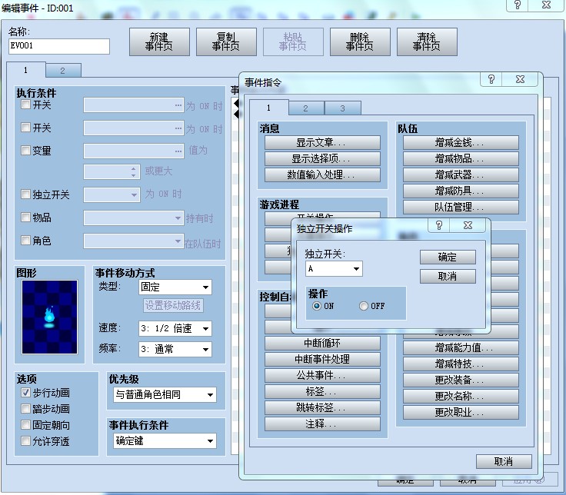566x495 pixels.
Task: Select the OFF radio button under 操作
Action: 364,306
